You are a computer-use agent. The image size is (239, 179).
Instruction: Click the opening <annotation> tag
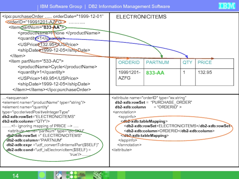124,112
